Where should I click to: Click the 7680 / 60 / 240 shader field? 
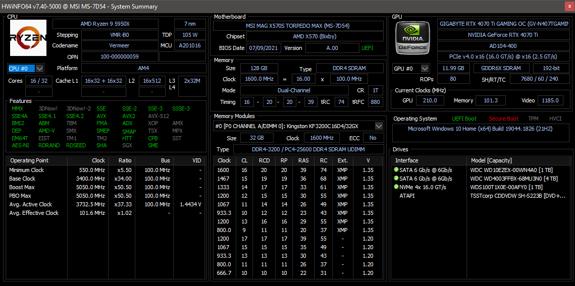pyautogui.click(x=540, y=79)
